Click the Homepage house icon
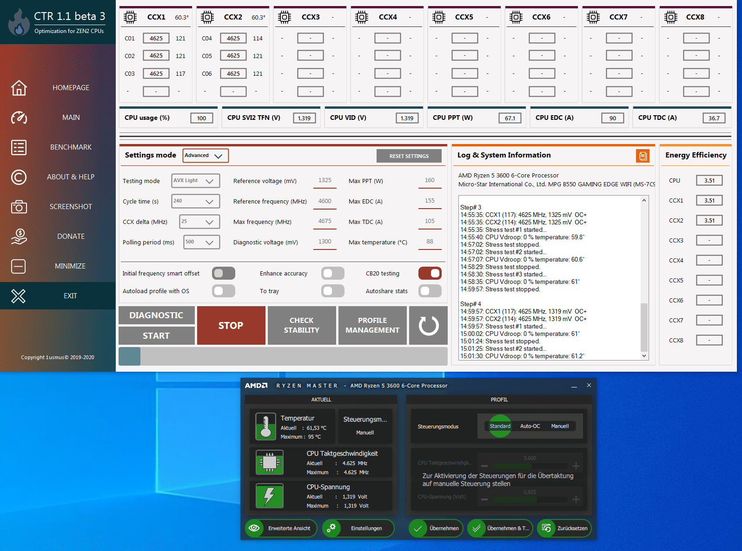The image size is (742, 551). (19, 87)
